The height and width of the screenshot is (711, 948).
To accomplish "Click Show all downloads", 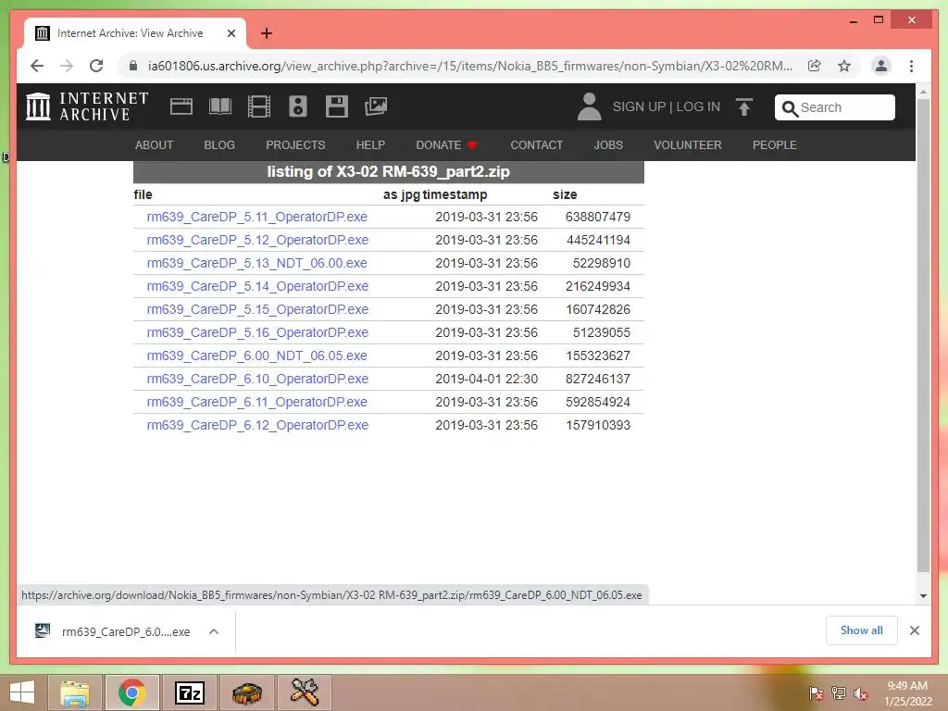I will click(862, 630).
